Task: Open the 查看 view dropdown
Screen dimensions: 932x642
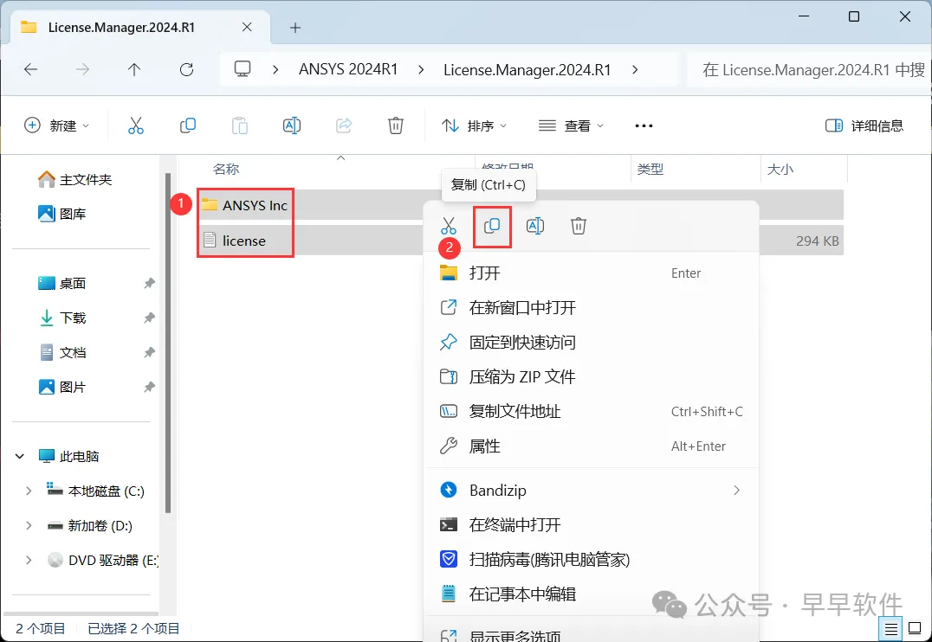Action: pos(571,125)
